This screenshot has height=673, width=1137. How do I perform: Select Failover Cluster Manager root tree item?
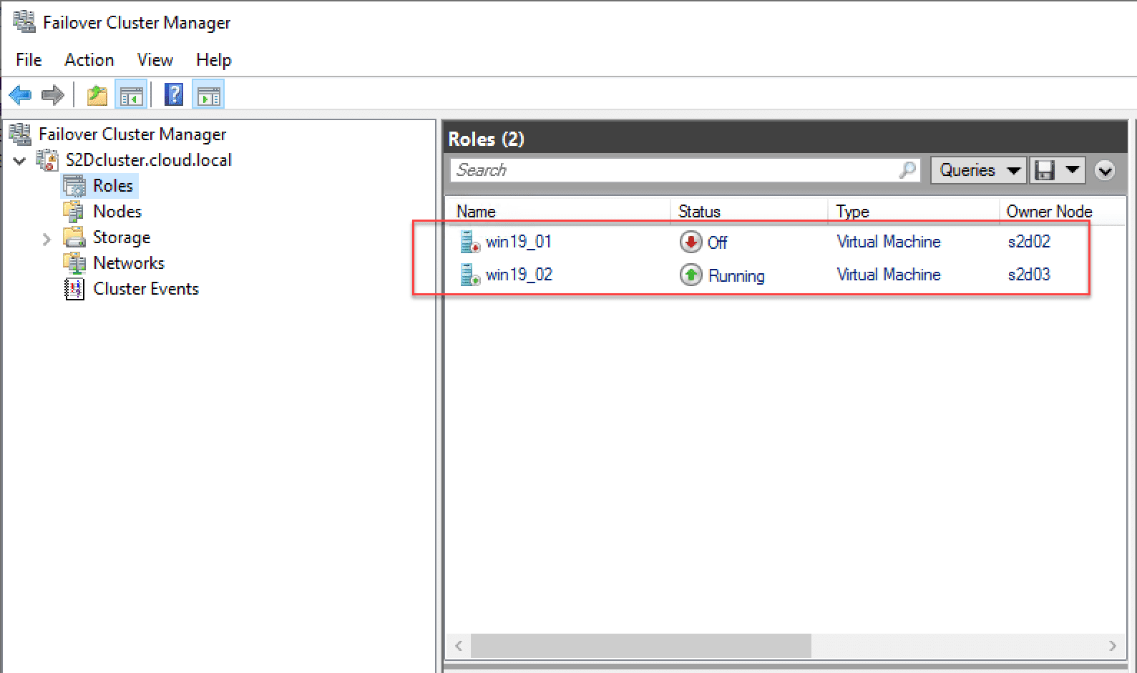click(x=132, y=134)
